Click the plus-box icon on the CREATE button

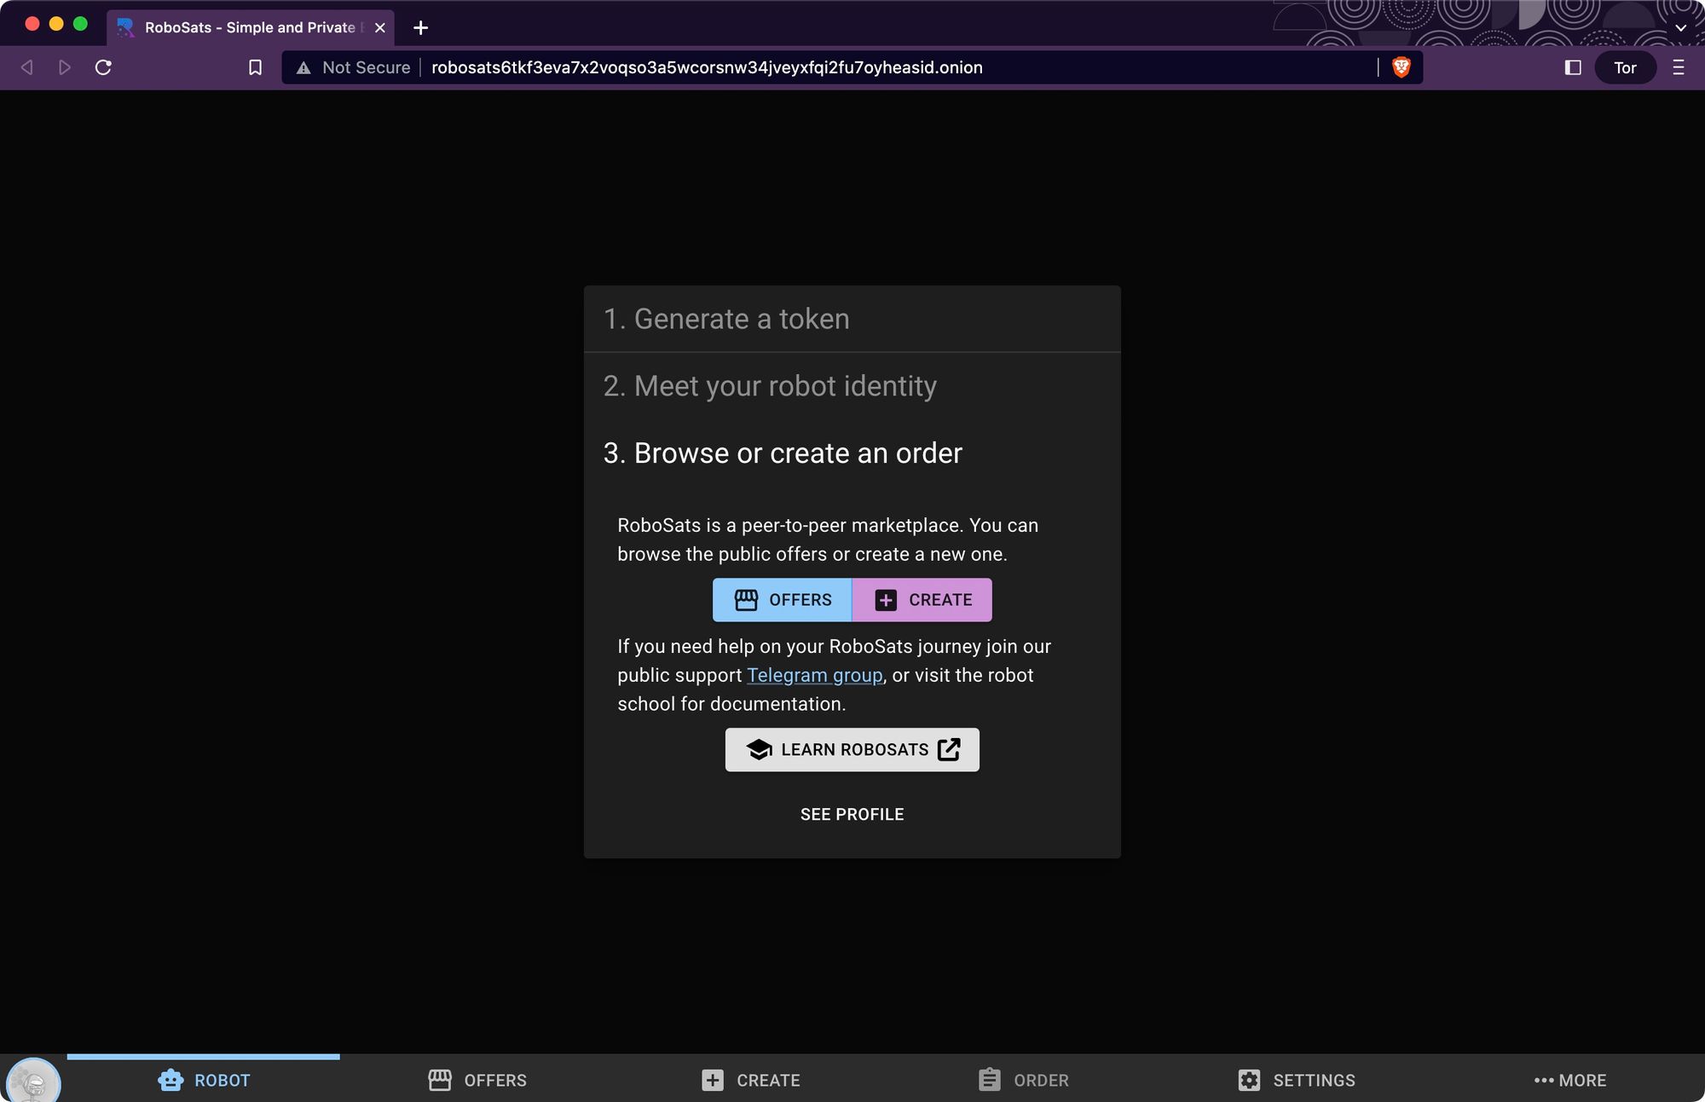pyautogui.click(x=886, y=600)
